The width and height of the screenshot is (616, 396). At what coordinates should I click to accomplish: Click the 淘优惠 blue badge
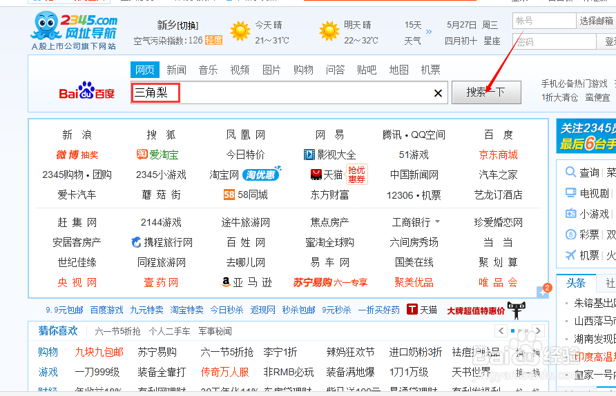click(x=261, y=175)
